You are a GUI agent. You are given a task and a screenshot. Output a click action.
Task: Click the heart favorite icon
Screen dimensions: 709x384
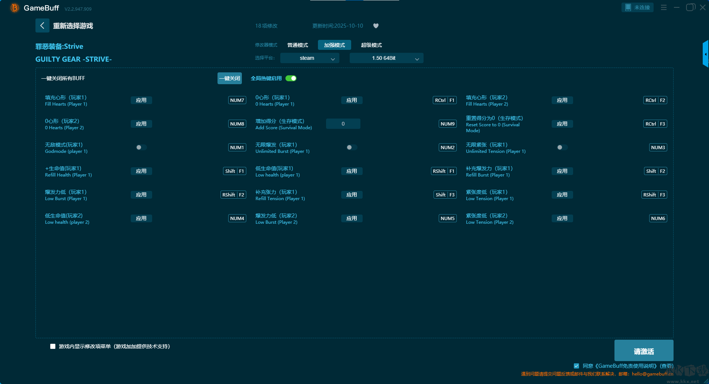tap(376, 26)
